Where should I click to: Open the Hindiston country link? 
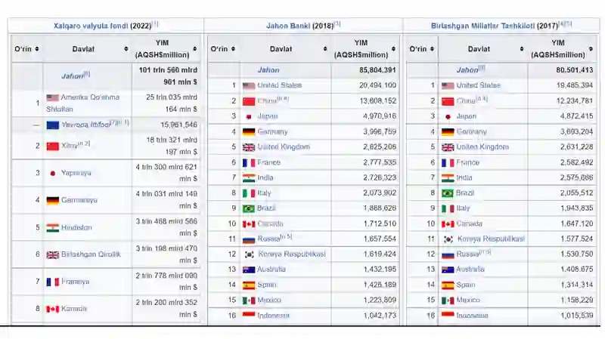pos(76,228)
